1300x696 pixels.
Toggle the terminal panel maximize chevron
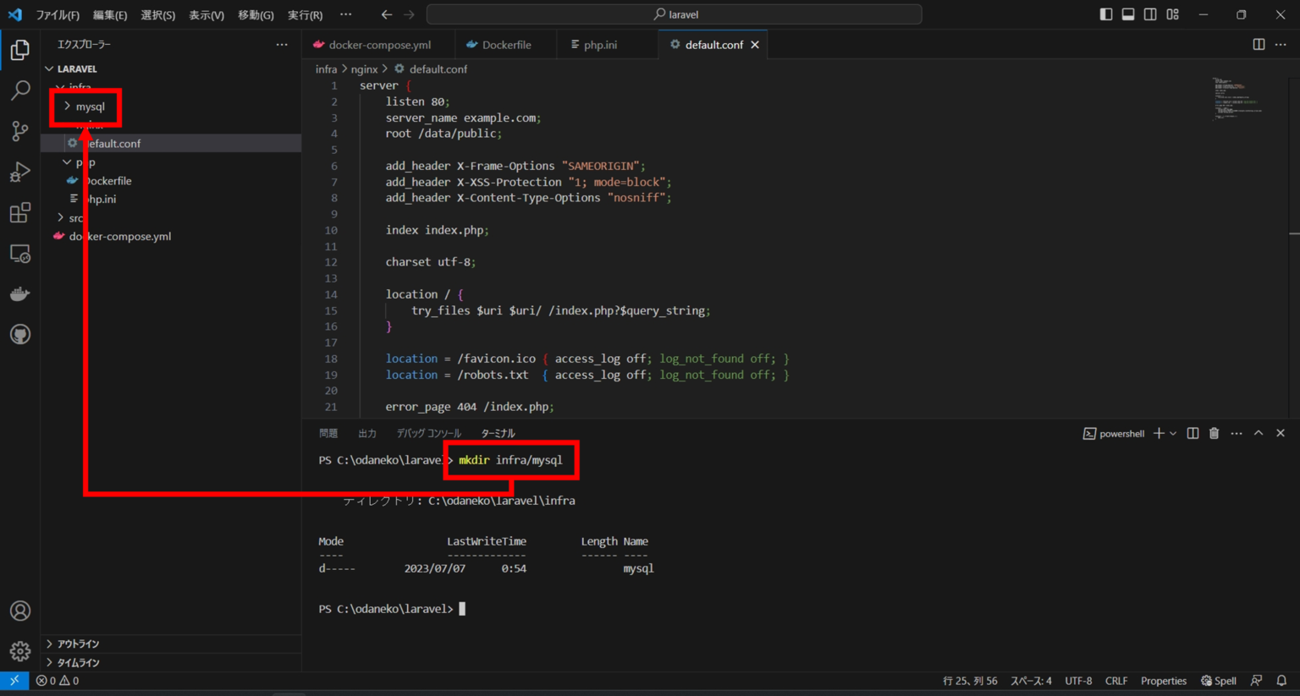coord(1258,433)
